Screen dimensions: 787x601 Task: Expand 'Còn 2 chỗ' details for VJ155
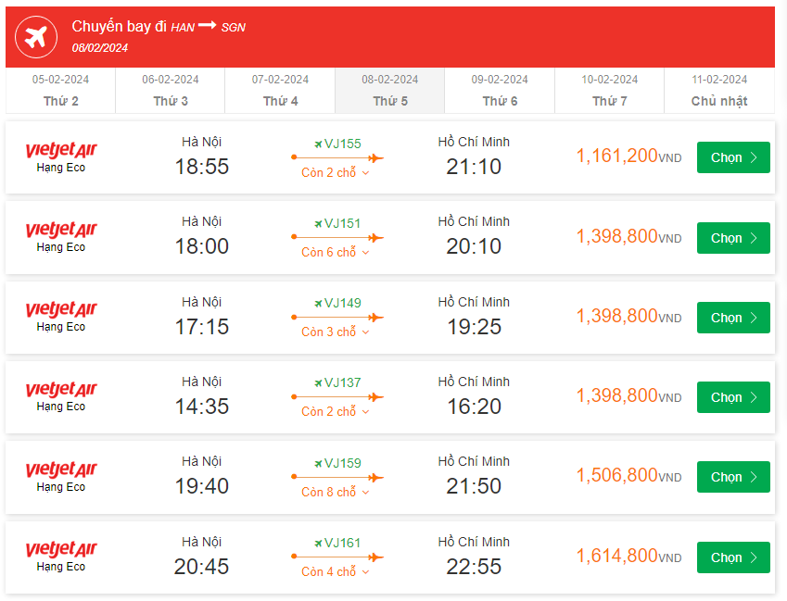point(336,172)
